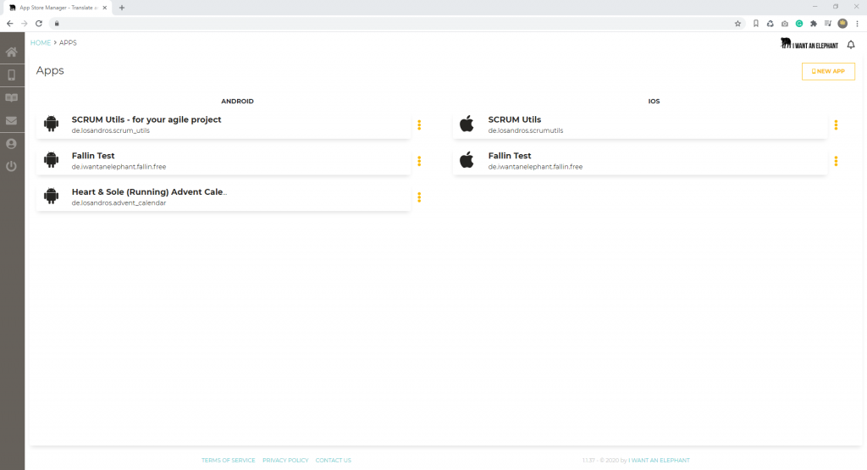867x470 pixels.
Task: Click the browser bookmark star icon
Action: pyautogui.click(x=737, y=24)
